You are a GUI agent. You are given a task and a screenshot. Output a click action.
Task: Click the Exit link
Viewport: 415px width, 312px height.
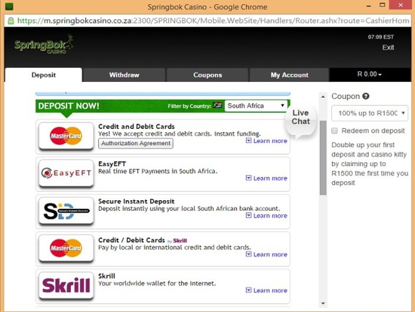(x=388, y=48)
